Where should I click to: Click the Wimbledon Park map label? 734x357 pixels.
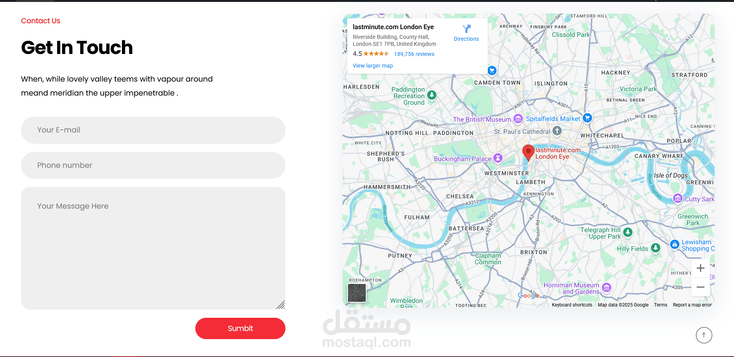click(406, 303)
